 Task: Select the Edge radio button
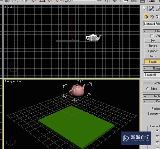pyautogui.click(x=147, y=89)
